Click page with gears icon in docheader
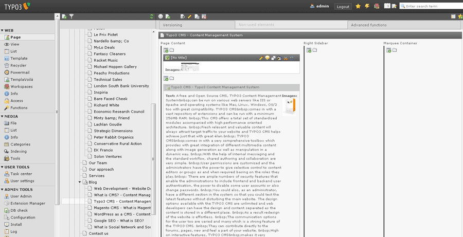The height and width of the screenshot is (237, 463). pyautogui.click(x=197, y=16)
